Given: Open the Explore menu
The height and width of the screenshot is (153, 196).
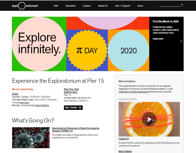Looking at the screenshot, I should pos(87,6).
